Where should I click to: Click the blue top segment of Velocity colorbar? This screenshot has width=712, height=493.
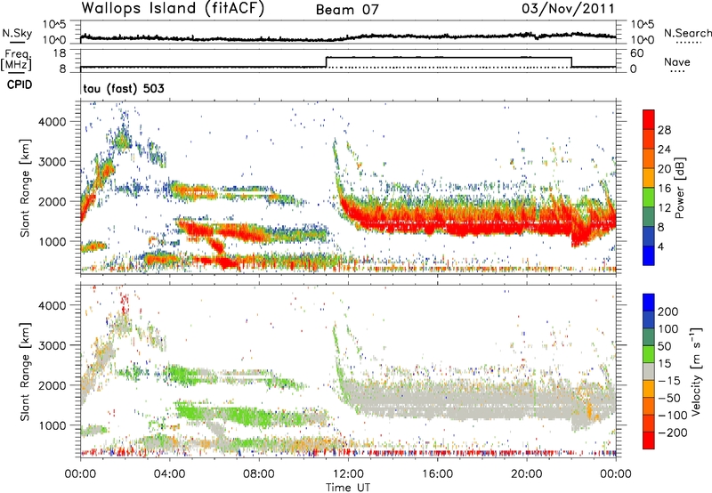pyautogui.click(x=649, y=302)
